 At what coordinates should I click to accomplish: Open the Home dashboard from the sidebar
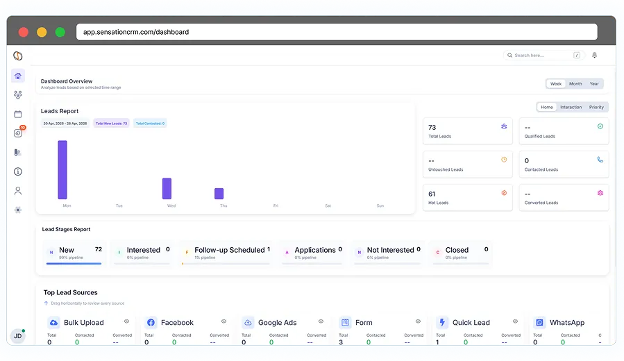[x=18, y=76]
